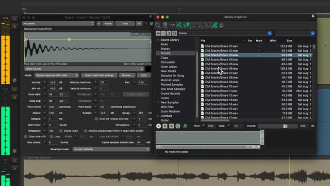Solo the top track with S button
The height and width of the screenshot is (186, 330).
pos(14,26)
